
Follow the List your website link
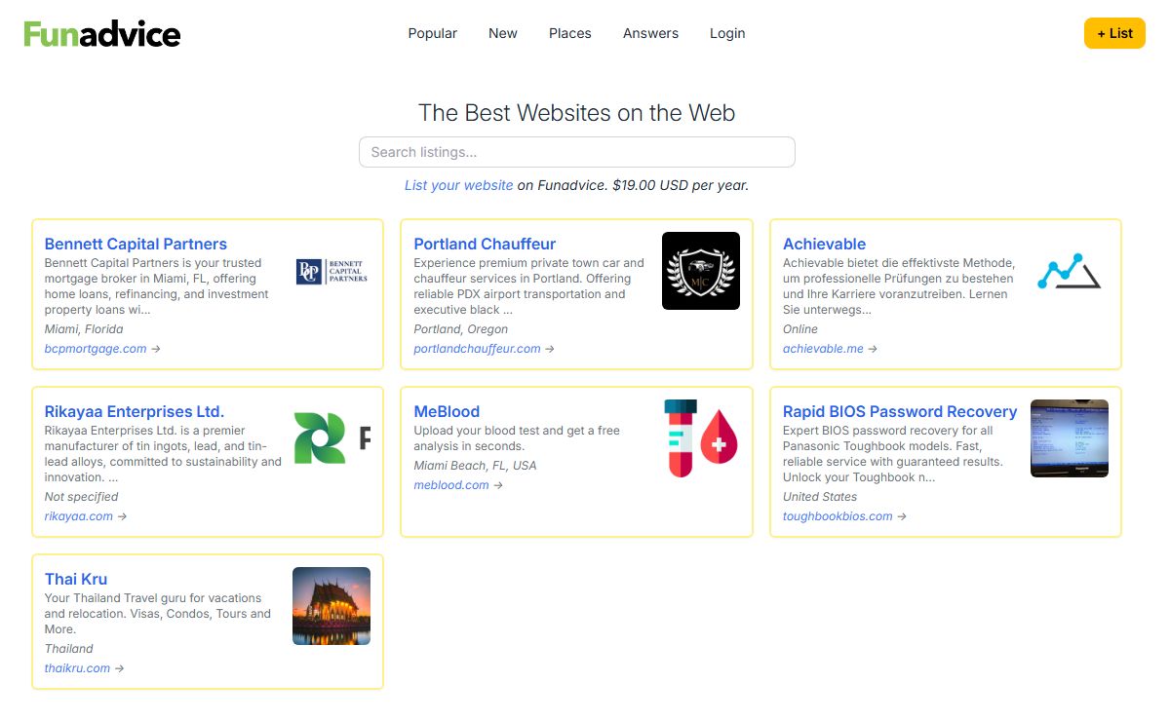coord(459,185)
